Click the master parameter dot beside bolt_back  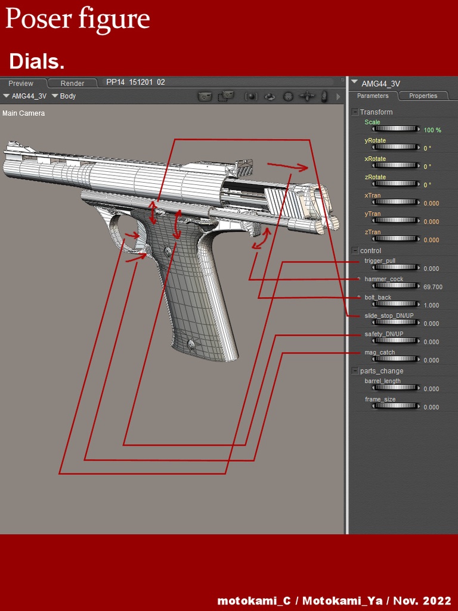tap(358, 297)
